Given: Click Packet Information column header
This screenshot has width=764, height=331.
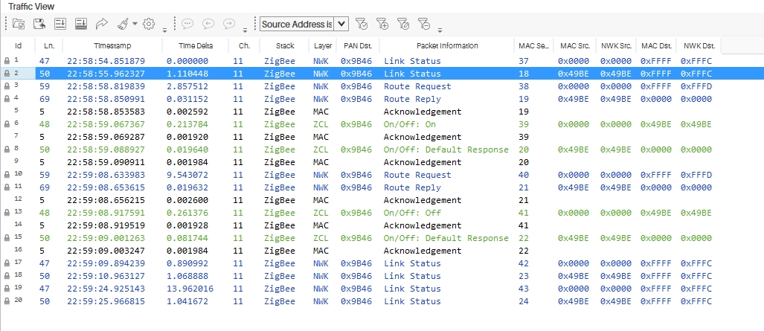Looking at the screenshot, I should click(447, 46).
